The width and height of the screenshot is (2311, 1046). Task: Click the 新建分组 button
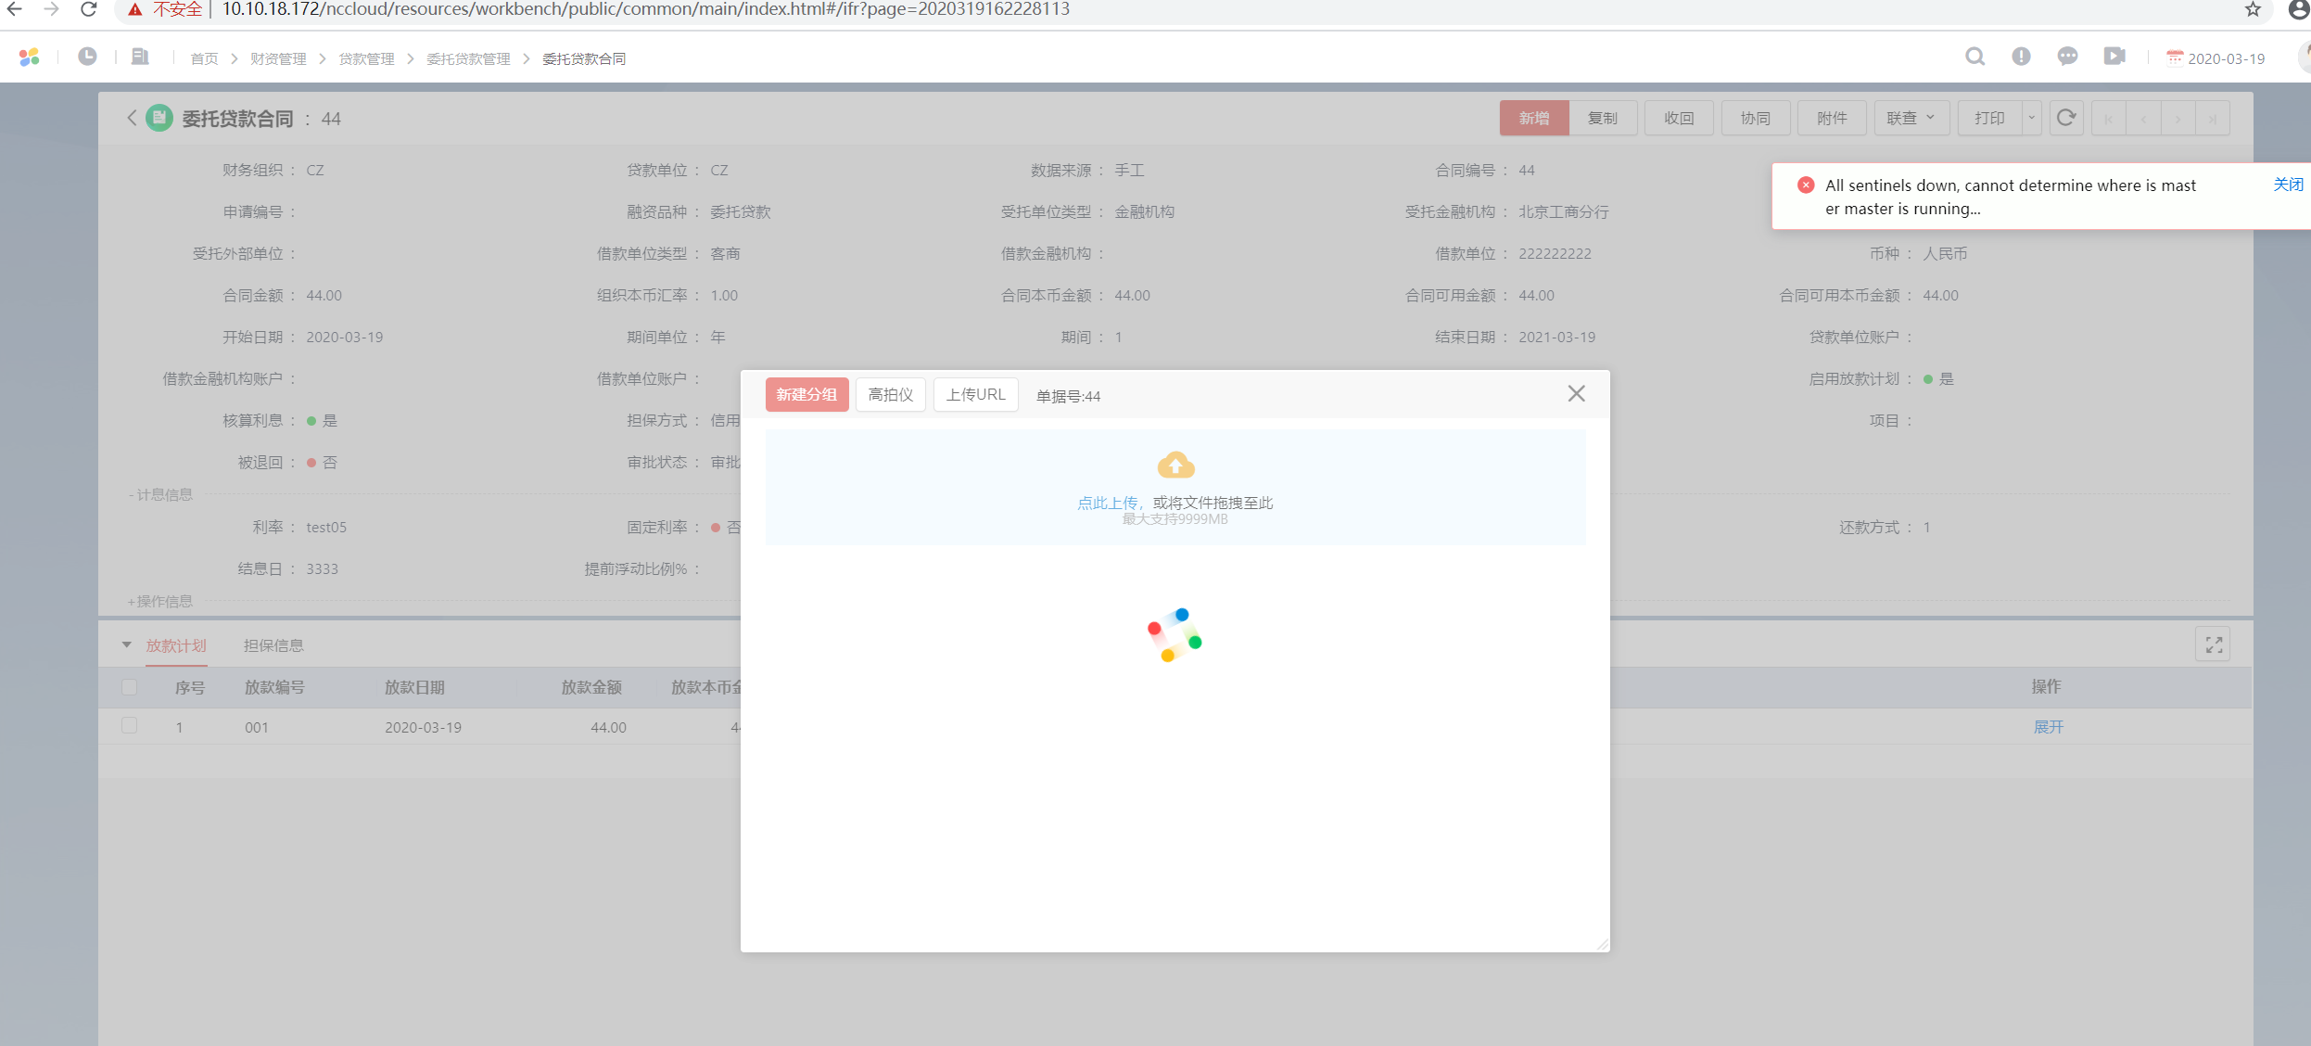pos(806,394)
